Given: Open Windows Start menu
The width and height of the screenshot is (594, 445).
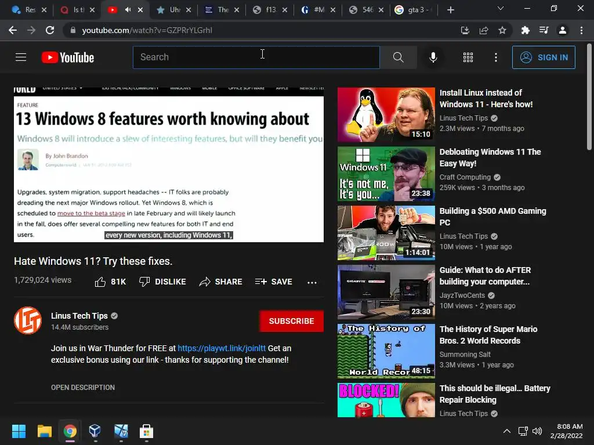Looking at the screenshot, I should pos(19,431).
